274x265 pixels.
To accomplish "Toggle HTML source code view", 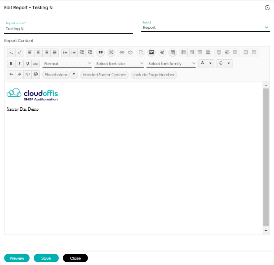I will pyautogui.click(x=28, y=74).
